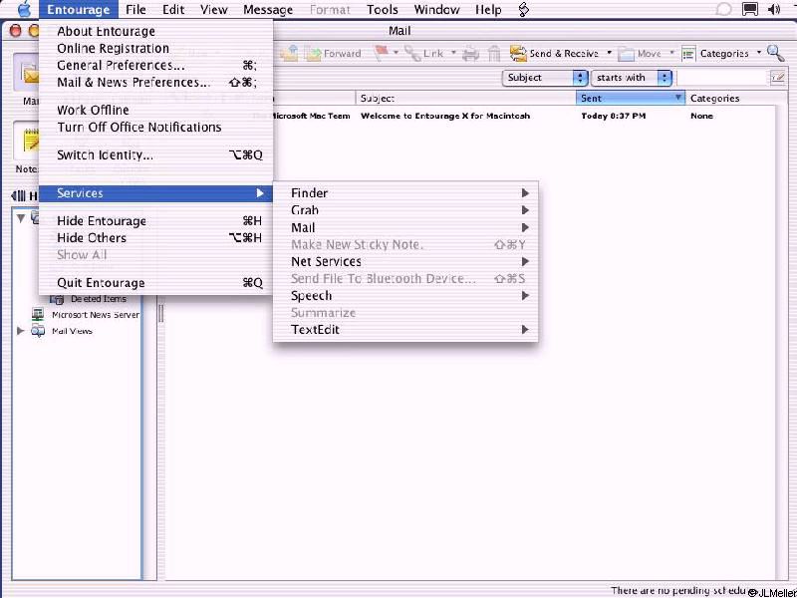Expand TextEdit submenu in Services
The height and width of the screenshot is (598, 797).
pos(405,330)
